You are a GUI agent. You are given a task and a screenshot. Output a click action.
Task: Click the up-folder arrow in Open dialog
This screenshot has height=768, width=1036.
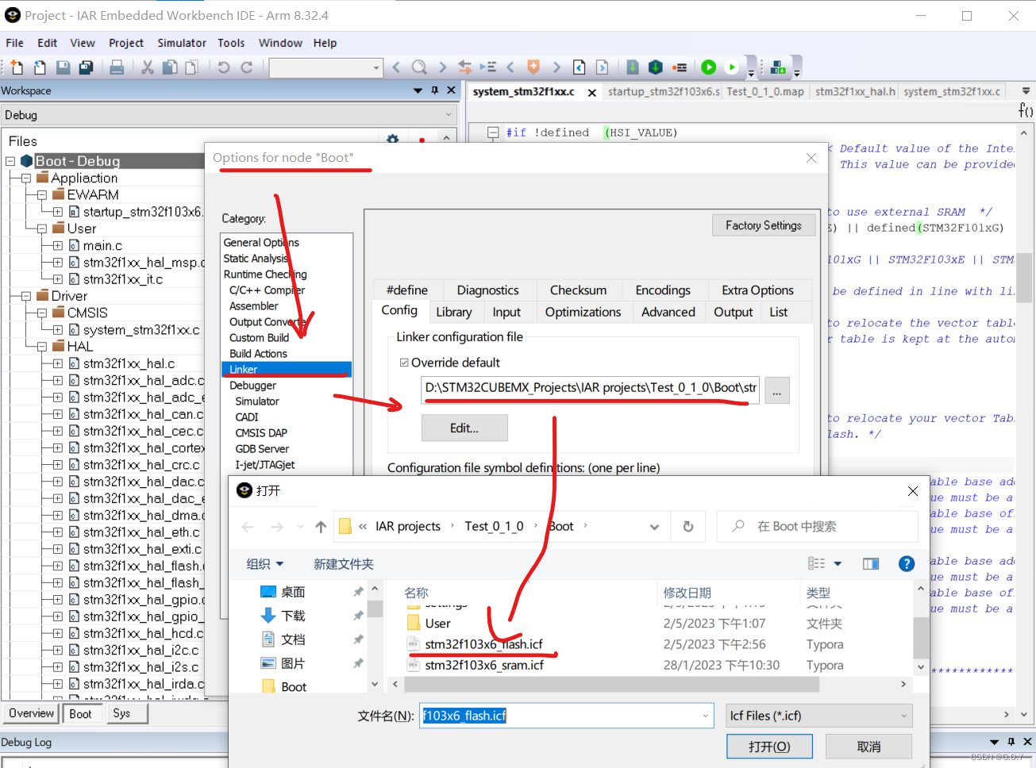(321, 527)
